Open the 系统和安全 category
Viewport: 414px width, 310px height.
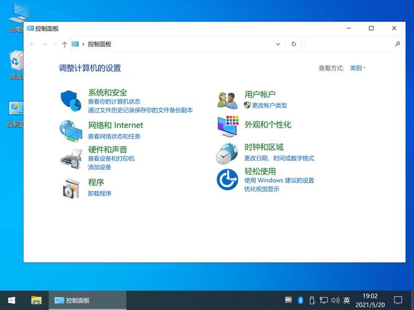point(108,92)
